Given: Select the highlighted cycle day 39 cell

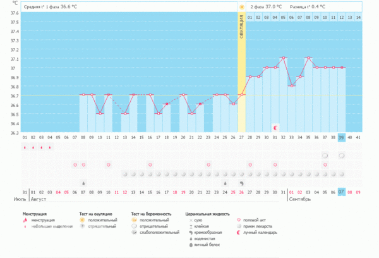Looking at the screenshot, I should pyautogui.click(x=341, y=137).
